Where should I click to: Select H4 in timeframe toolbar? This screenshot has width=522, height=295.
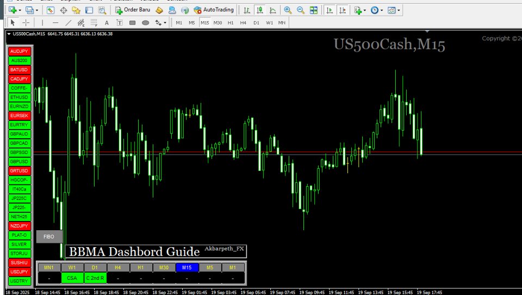[x=243, y=23]
